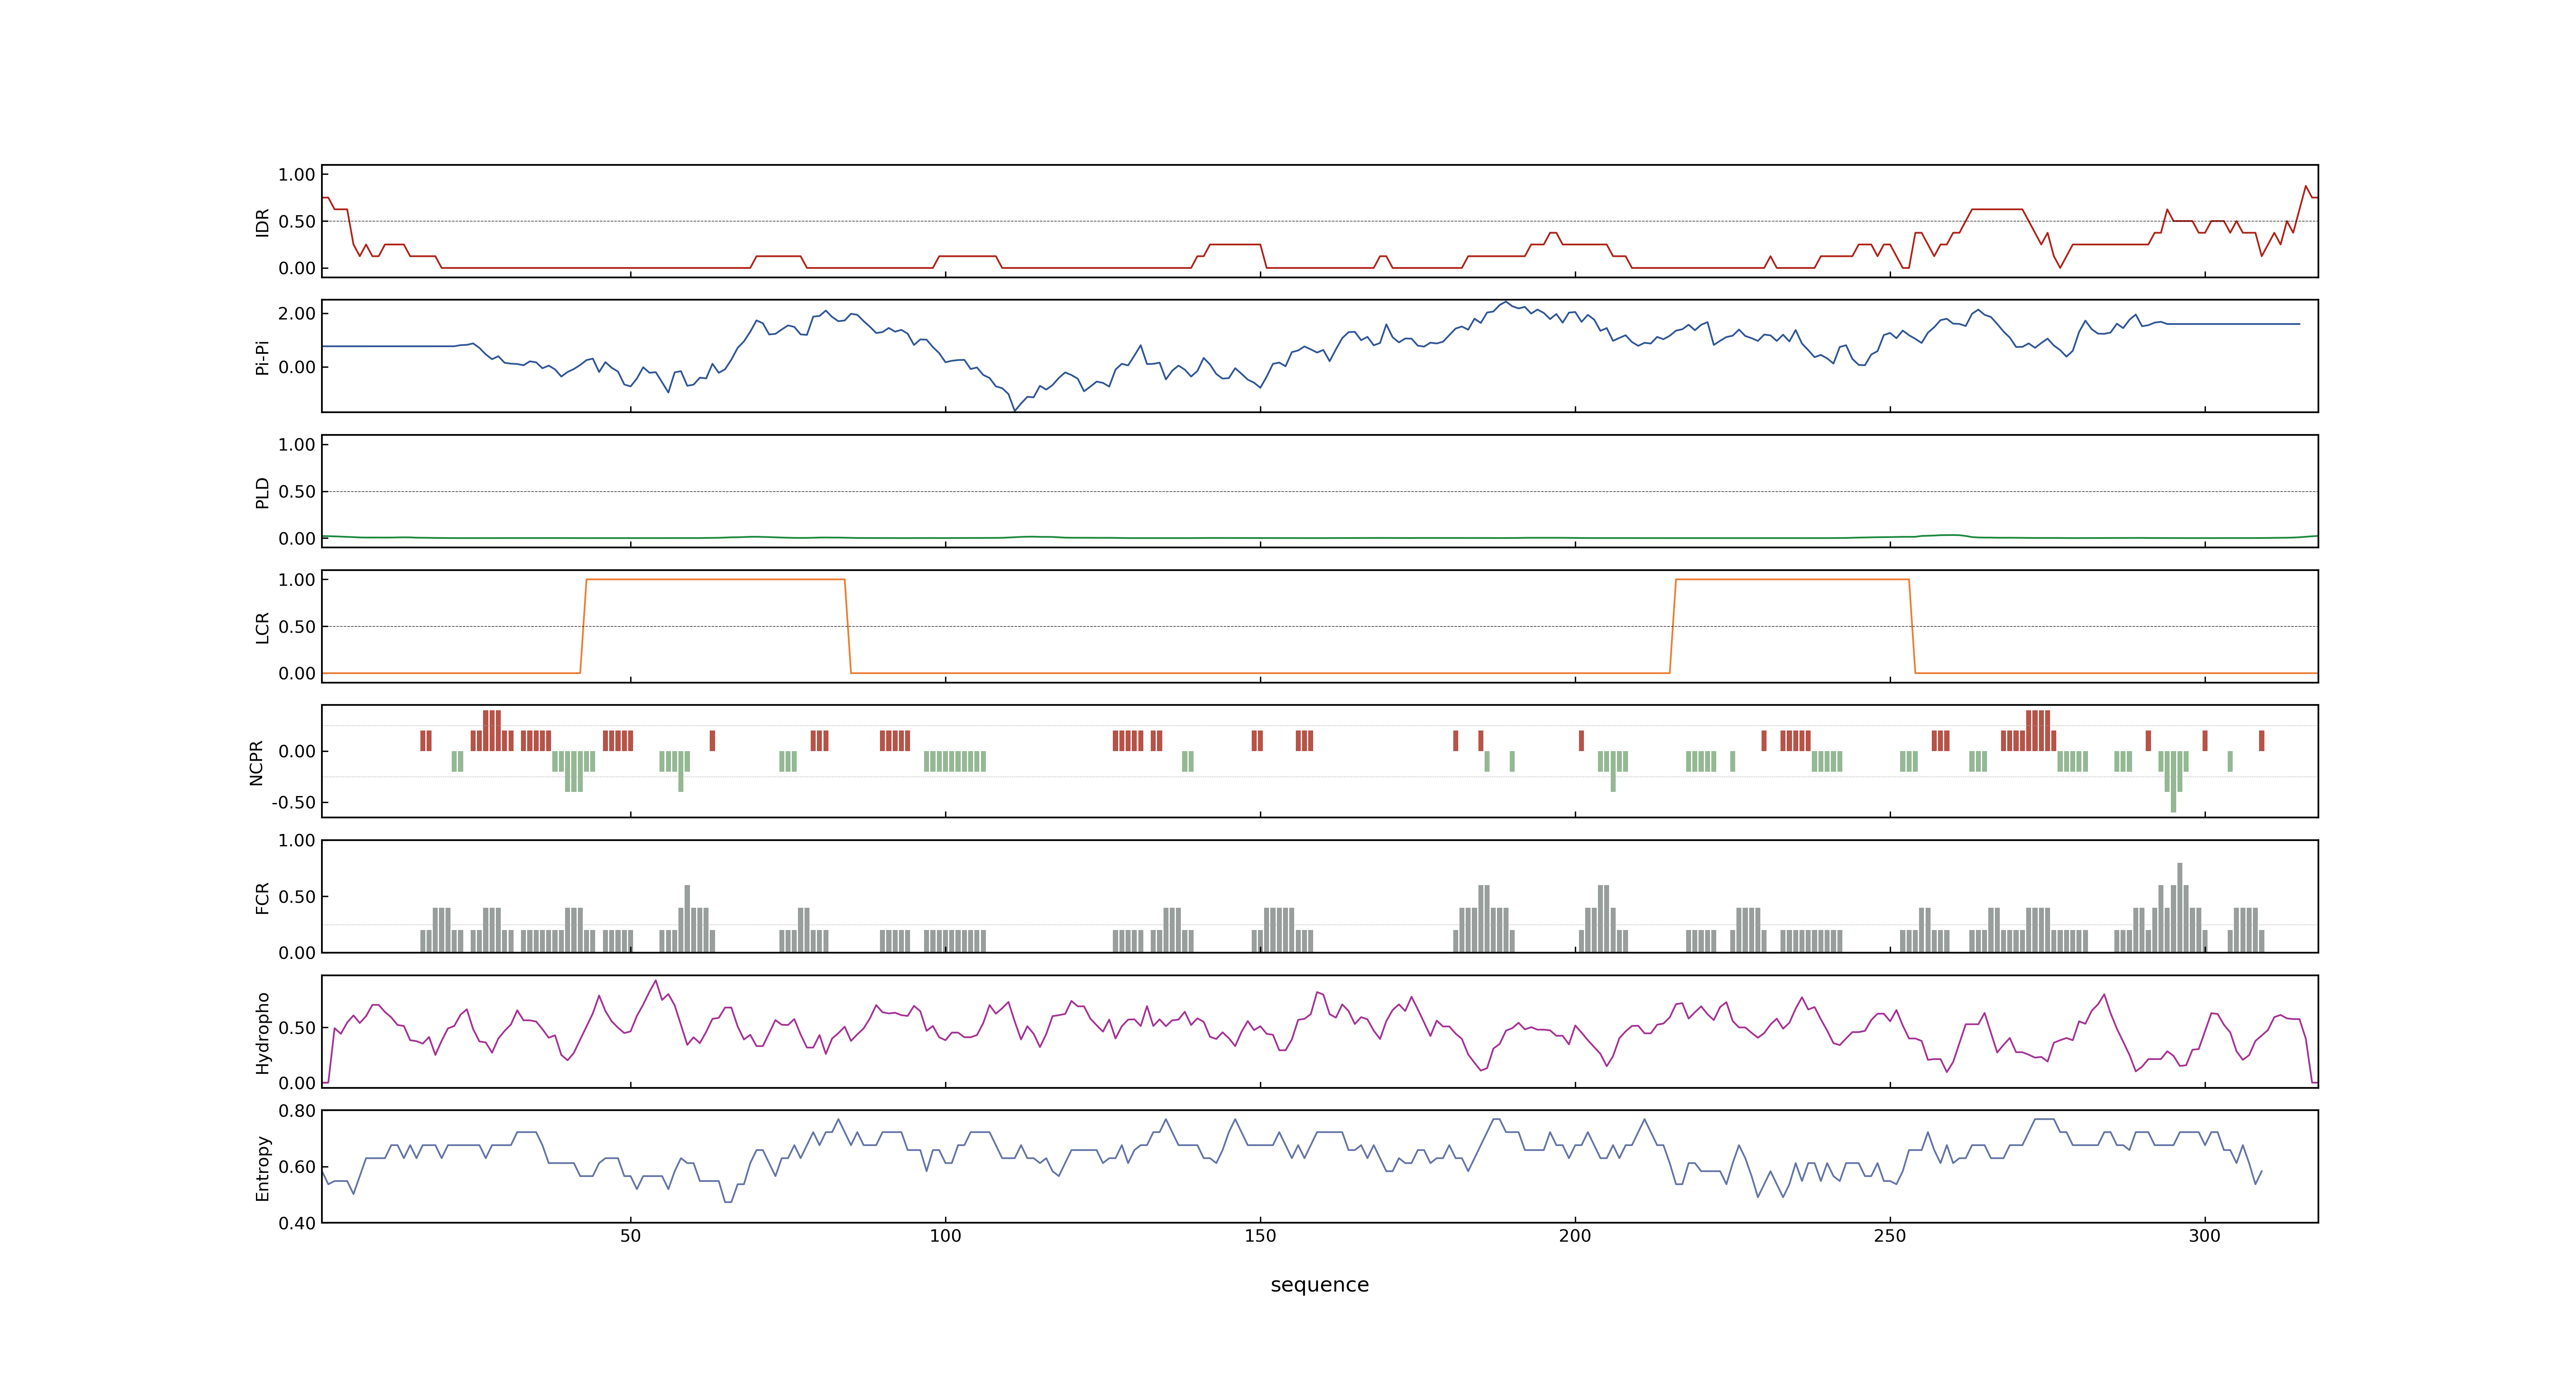This screenshot has height=1374, width=2576.
Task: Click the -0.50 tick of the NCPR panel
Action: coord(293,802)
